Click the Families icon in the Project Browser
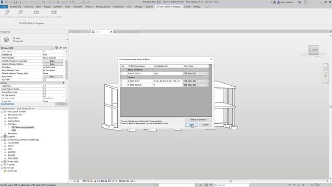The width and height of the screenshot is (332, 187). [5, 165]
